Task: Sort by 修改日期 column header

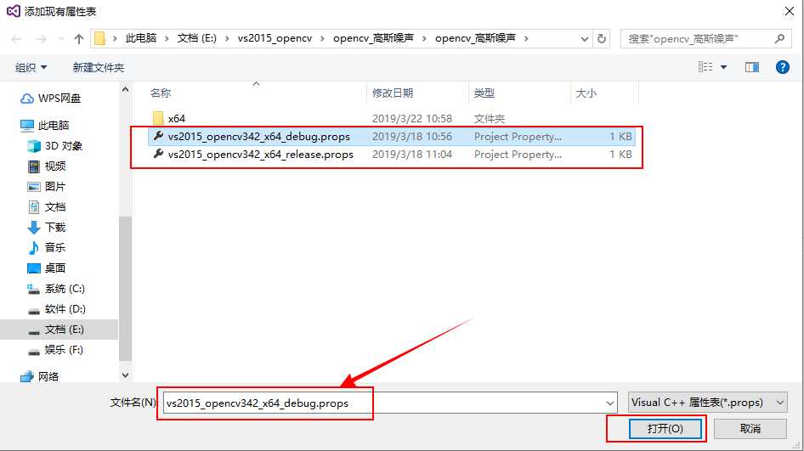Action: [393, 93]
